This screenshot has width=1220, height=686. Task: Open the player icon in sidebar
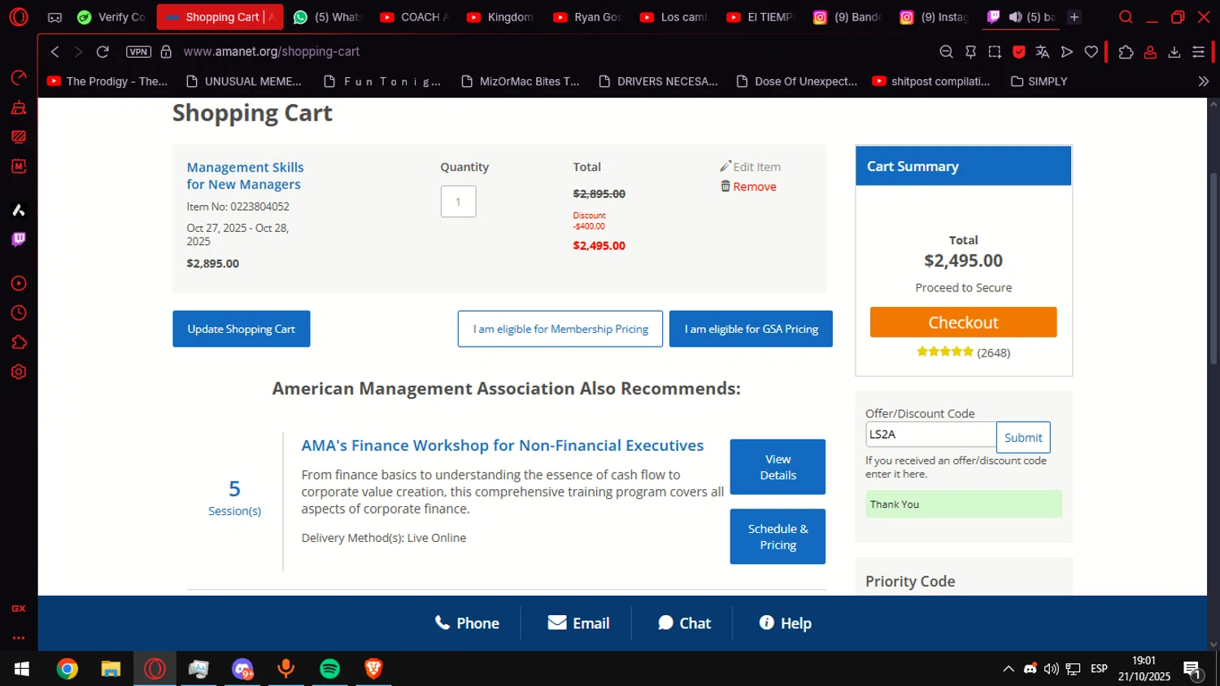[x=19, y=284]
